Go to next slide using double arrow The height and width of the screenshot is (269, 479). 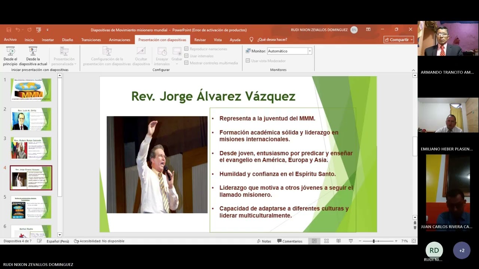tap(415, 228)
